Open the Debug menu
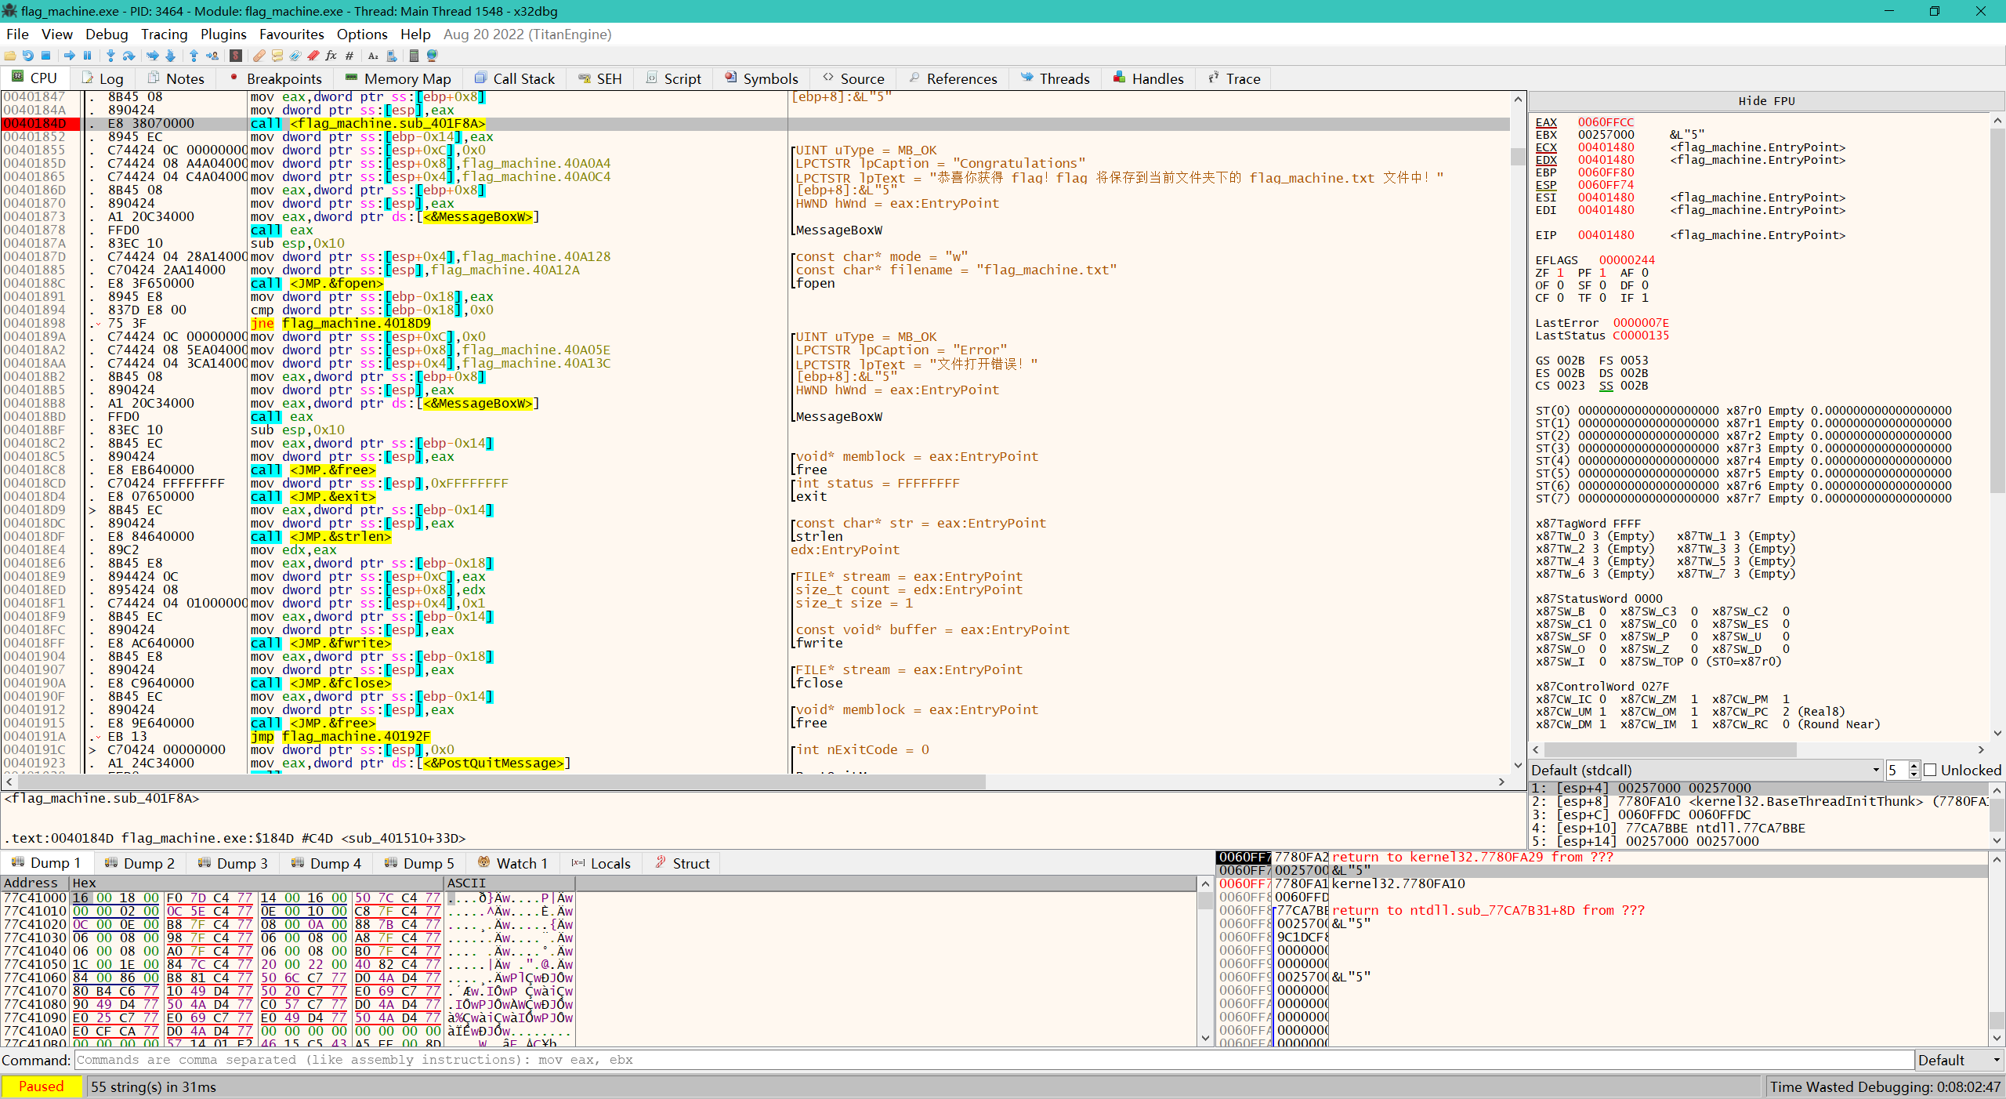 click(107, 34)
